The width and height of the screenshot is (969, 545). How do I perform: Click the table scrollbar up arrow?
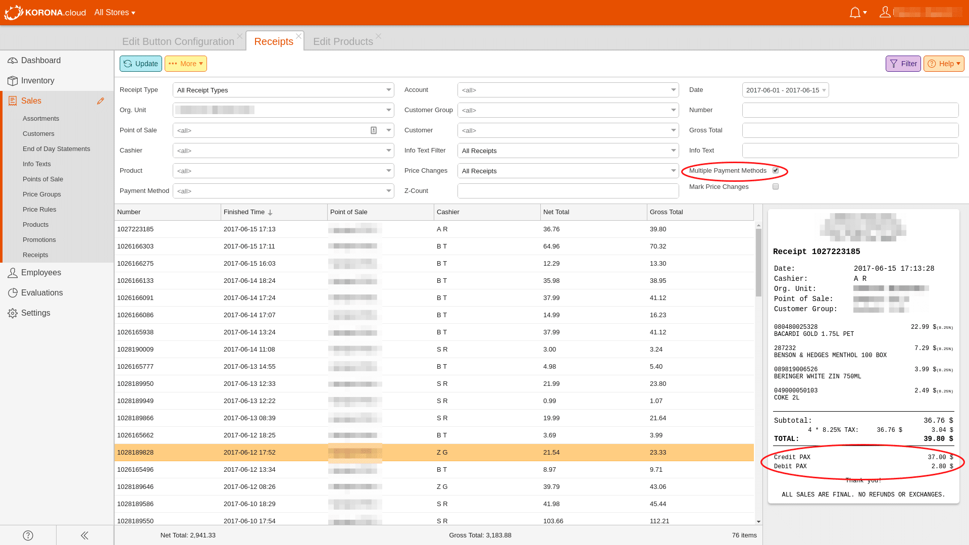point(758,225)
